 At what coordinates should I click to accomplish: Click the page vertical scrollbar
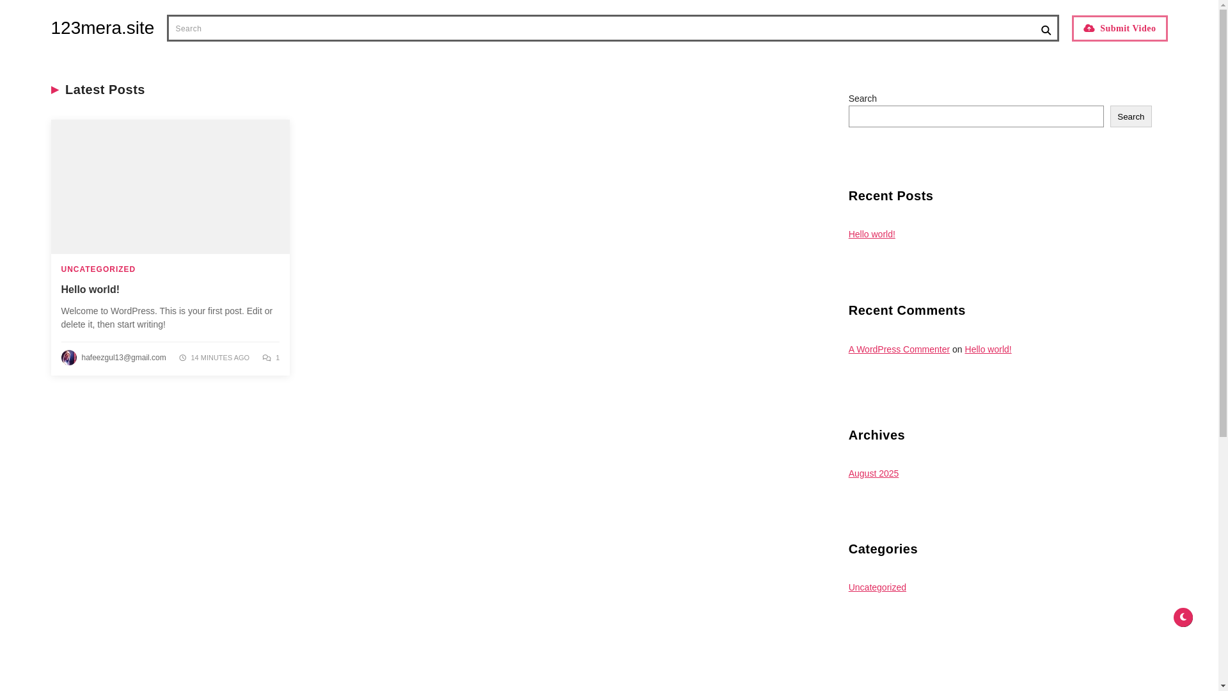point(1223,224)
